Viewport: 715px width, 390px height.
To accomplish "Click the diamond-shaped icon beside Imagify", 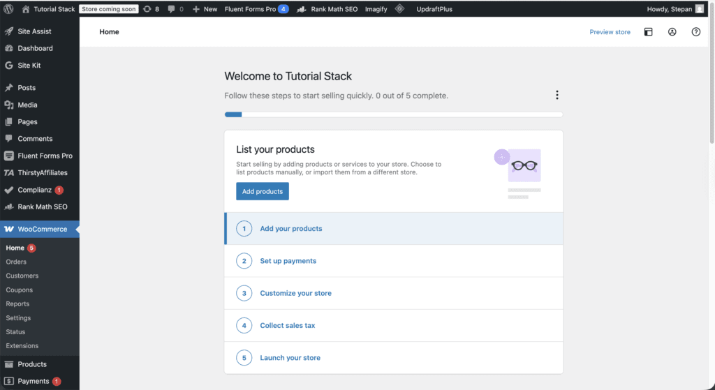I will (x=399, y=8).
